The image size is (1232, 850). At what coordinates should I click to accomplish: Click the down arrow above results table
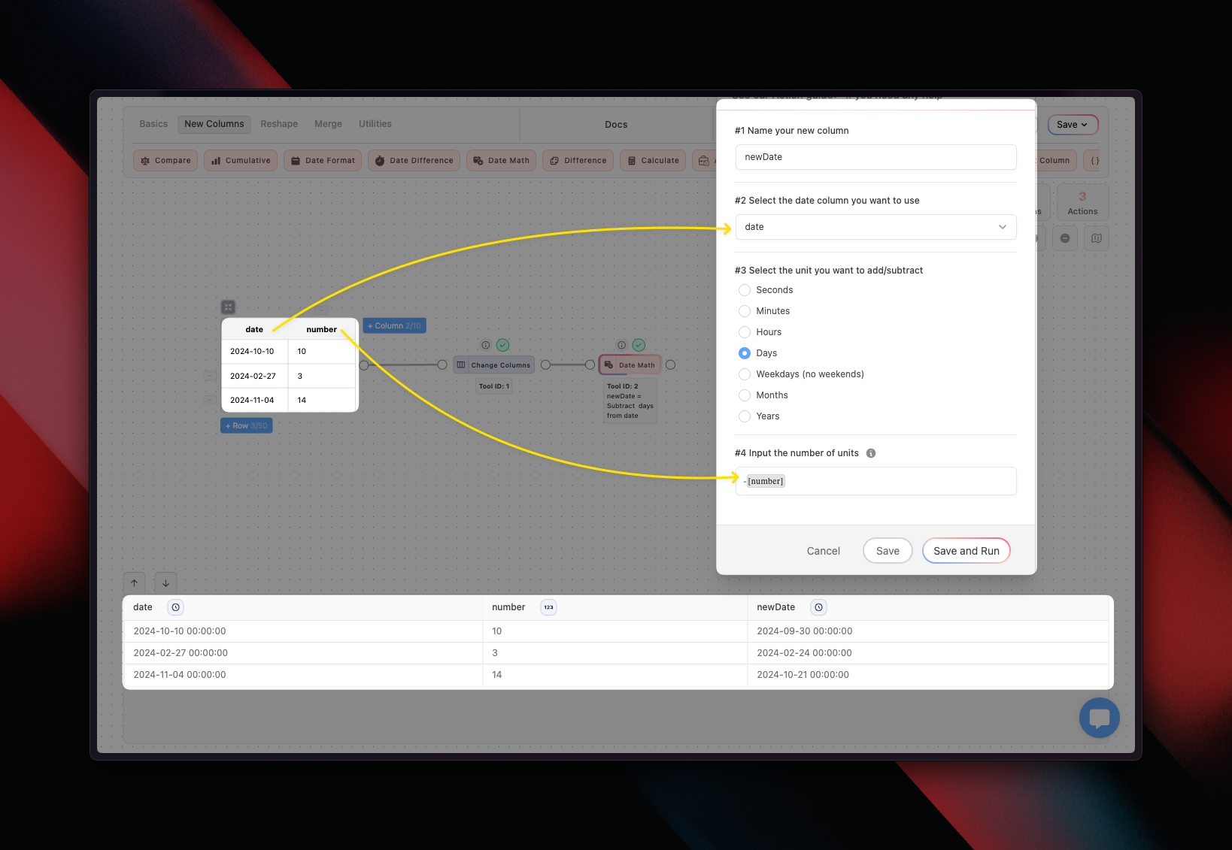tap(166, 582)
